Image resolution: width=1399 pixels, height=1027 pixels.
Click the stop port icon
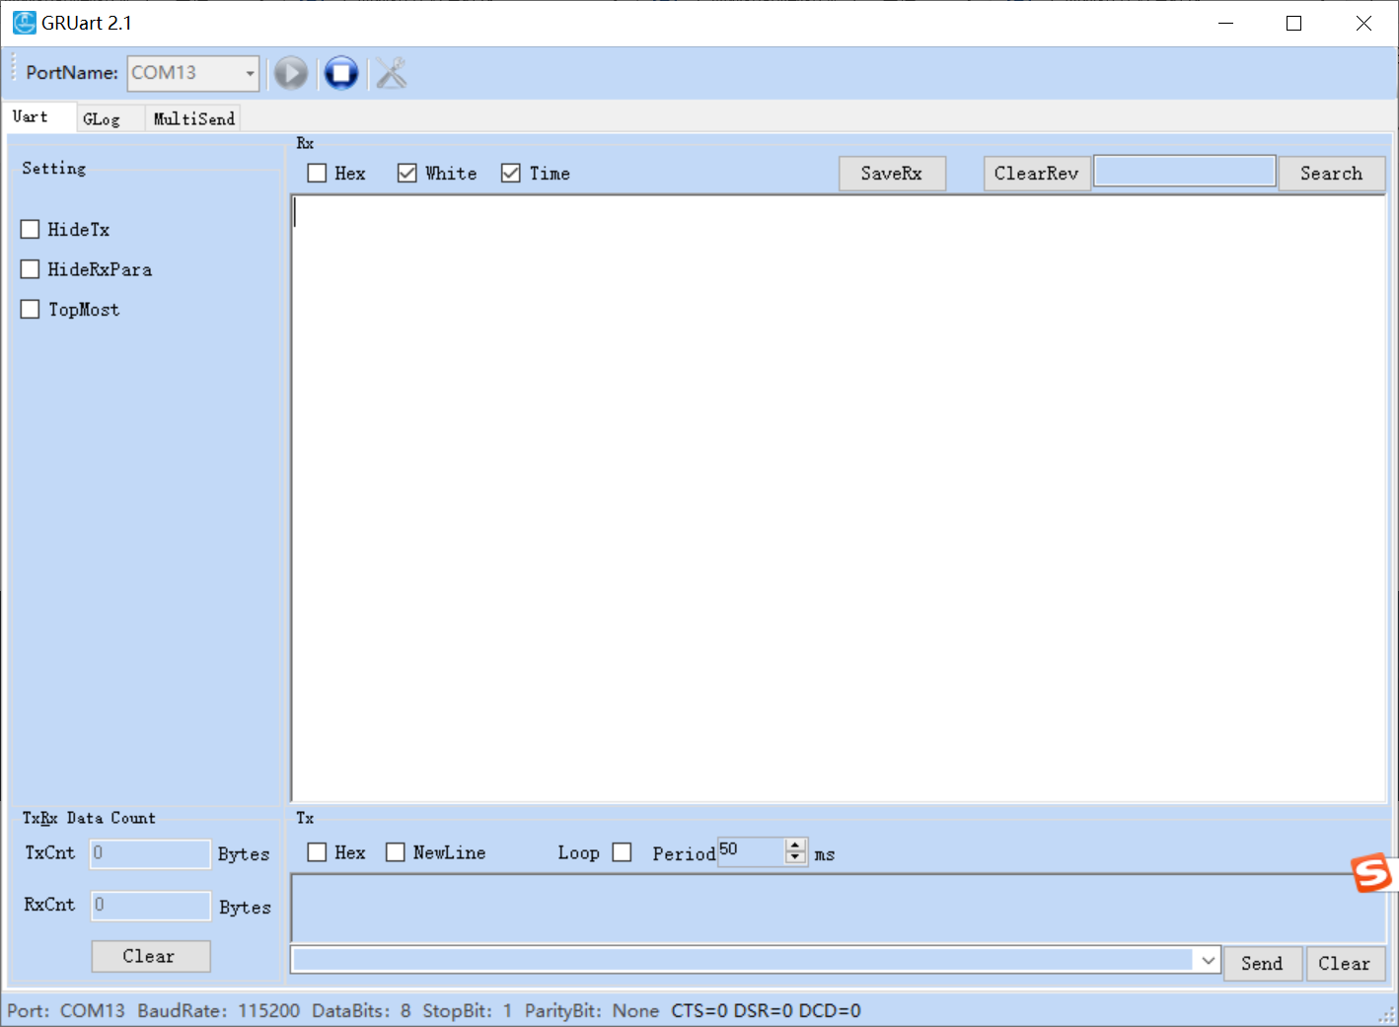coord(341,73)
